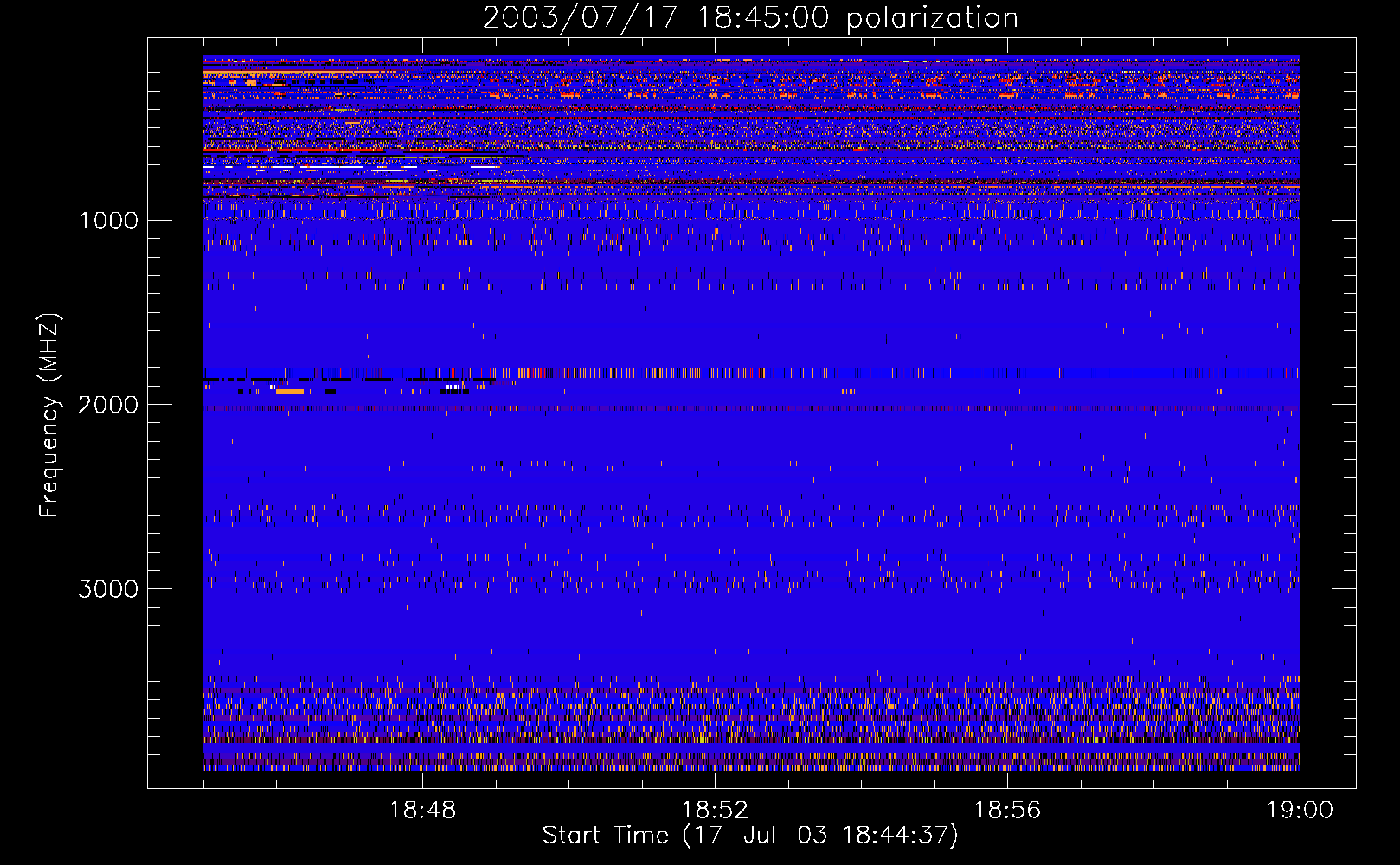Click the 3000 frequency tick label

pos(108,589)
